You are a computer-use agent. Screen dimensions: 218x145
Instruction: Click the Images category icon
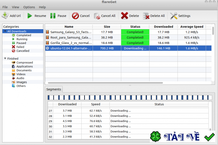click(13, 82)
